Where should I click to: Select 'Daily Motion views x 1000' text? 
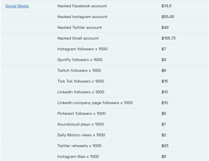click(81, 135)
